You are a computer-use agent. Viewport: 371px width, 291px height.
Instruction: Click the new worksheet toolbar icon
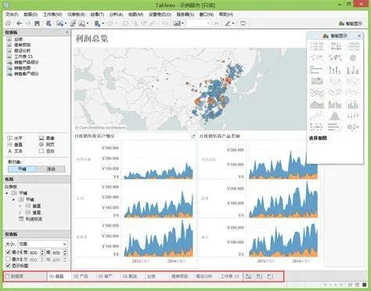point(59,23)
